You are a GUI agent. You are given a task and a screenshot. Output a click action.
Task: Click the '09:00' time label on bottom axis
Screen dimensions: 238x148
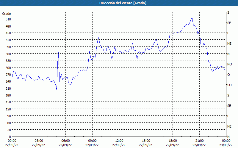click(x=92, y=141)
